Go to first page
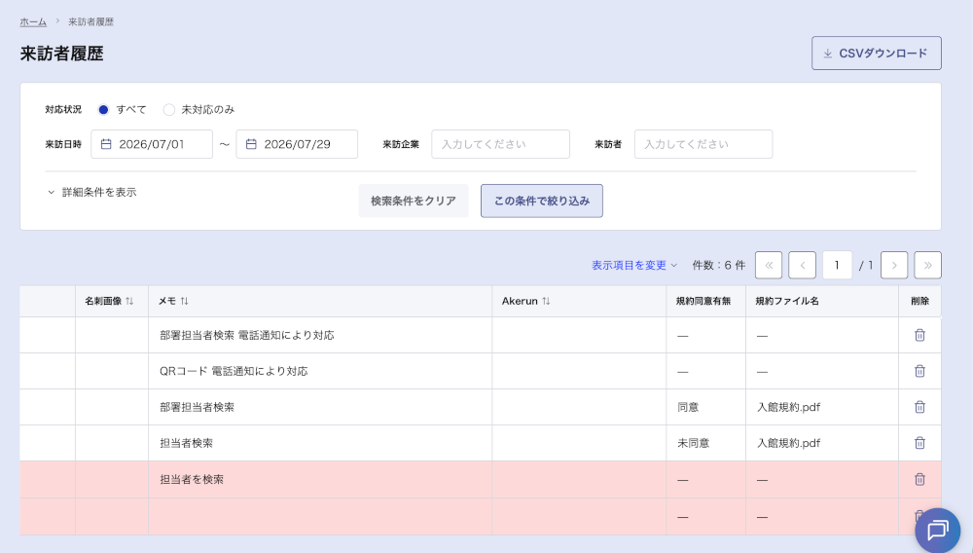Image resolution: width=973 pixels, height=553 pixels. (x=769, y=265)
